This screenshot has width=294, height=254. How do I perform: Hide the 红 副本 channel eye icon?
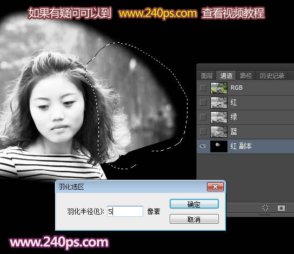pyautogui.click(x=203, y=146)
